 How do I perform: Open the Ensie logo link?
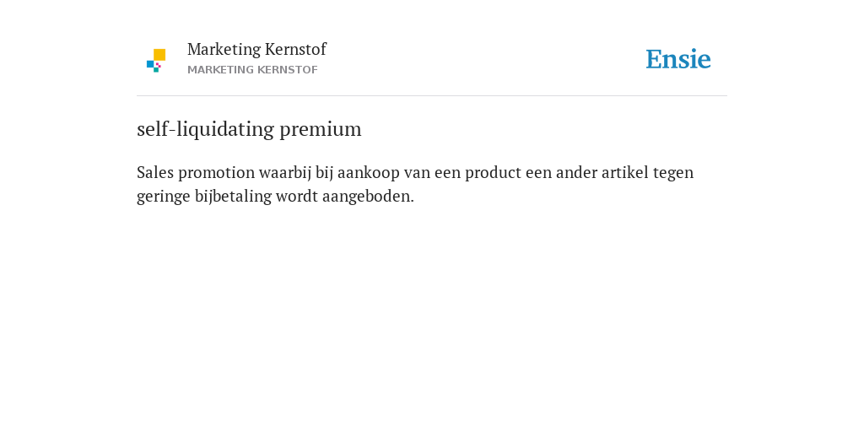(678, 59)
